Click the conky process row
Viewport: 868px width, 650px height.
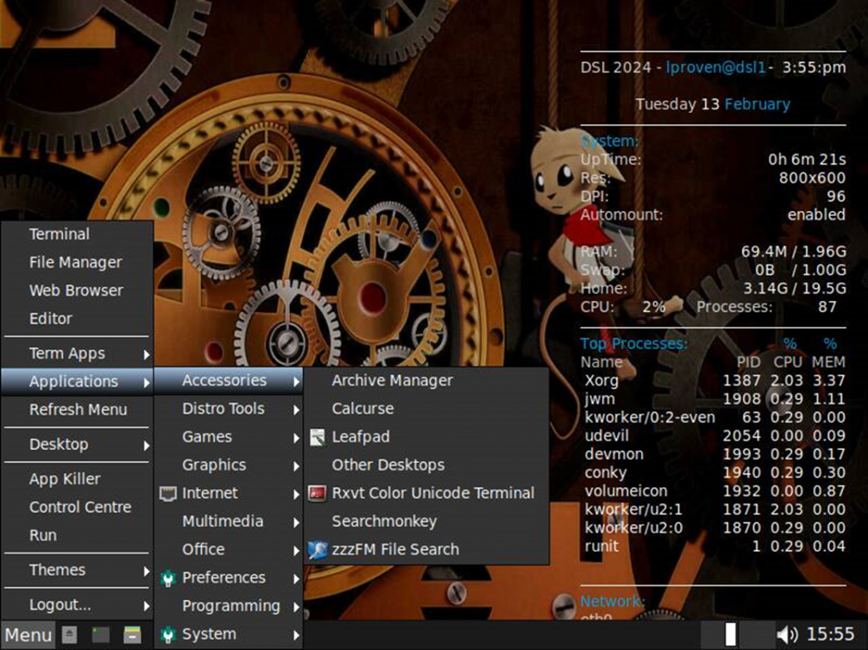pos(714,473)
